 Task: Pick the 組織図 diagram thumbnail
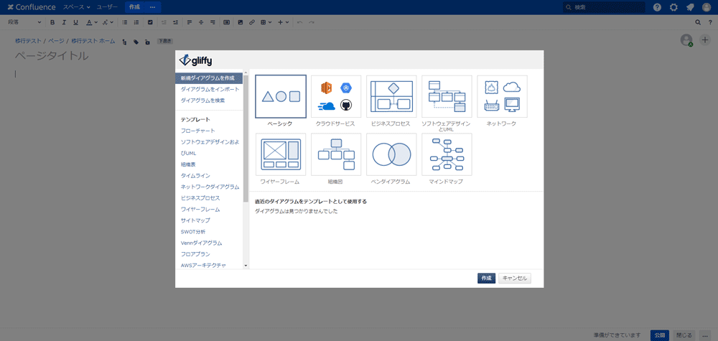tap(336, 155)
